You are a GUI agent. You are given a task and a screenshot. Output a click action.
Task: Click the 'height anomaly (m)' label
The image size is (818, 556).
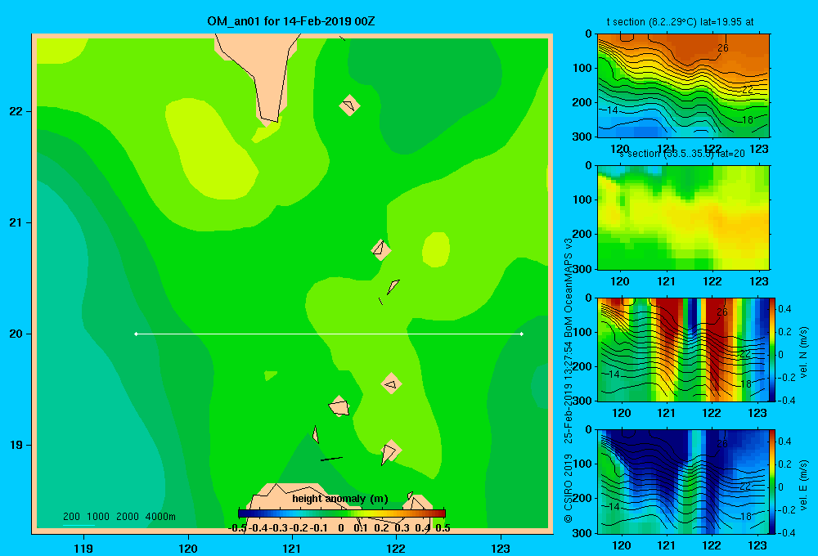pyautogui.click(x=340, y=499)
